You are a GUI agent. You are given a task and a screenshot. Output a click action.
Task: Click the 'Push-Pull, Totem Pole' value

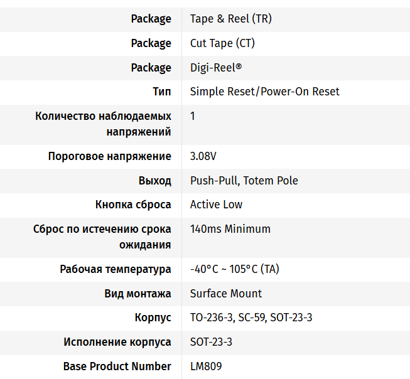pyautogui.click(x=244, y=181)
